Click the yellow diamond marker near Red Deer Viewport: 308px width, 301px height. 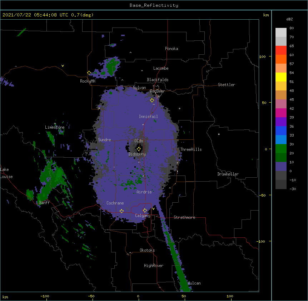point(152,100)
